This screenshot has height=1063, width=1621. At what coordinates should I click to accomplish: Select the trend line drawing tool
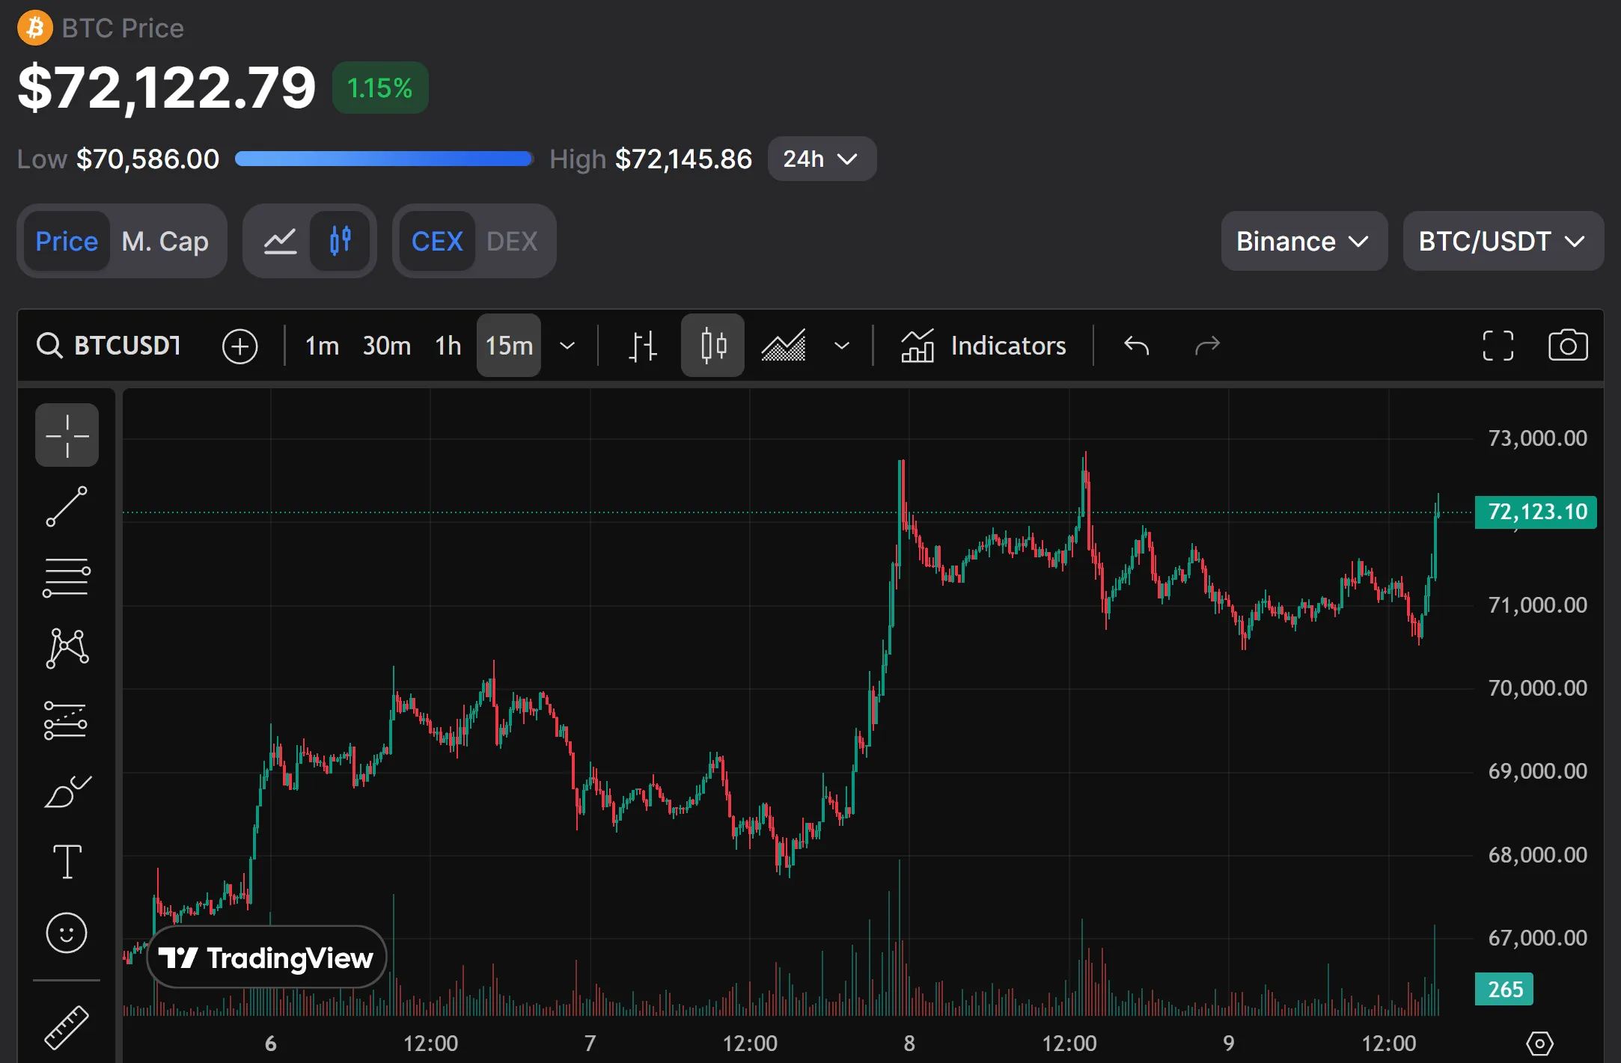(67, 506)
